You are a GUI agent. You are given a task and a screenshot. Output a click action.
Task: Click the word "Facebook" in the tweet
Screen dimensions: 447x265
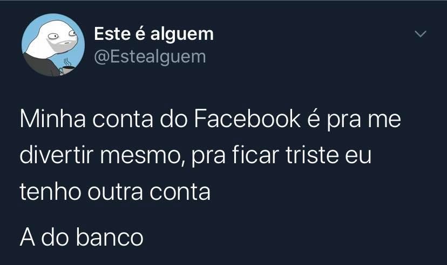tap(247, 119)
